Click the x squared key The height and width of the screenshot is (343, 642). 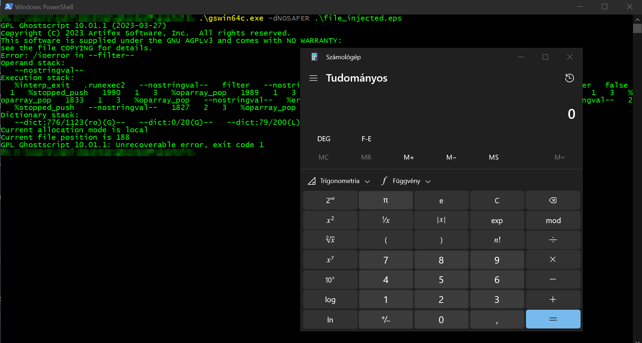pos(330,220)
